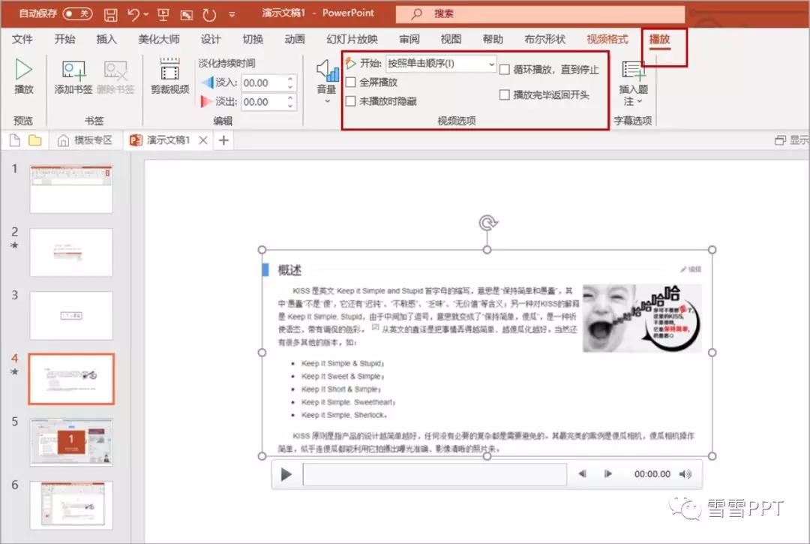The height and width of the screenshot is (544, 810).
Task: Click the video progress bar
Action: click(434, 474)
